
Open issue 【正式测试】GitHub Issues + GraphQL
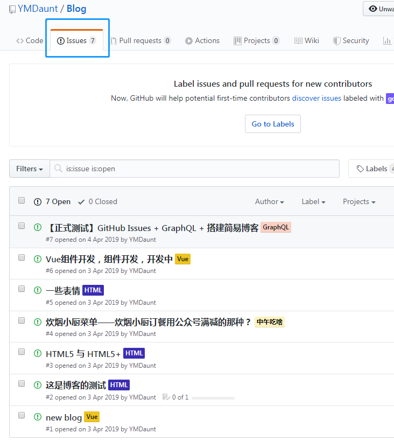coord(152,228)
